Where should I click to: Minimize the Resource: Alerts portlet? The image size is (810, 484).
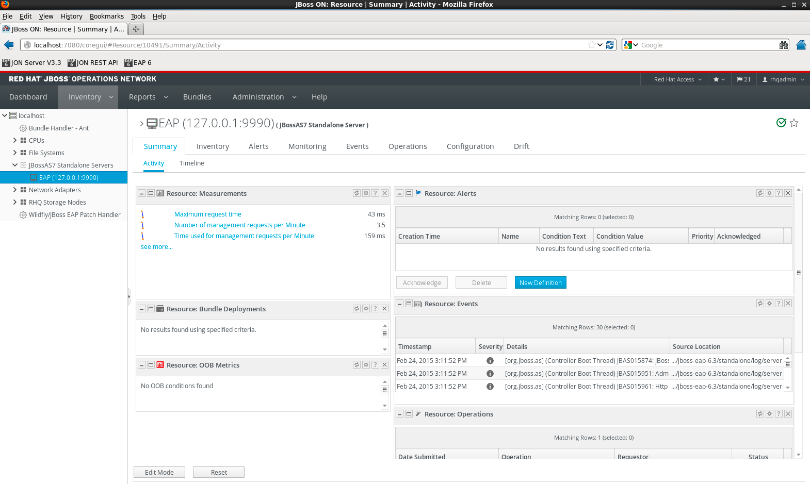(399, 193)
